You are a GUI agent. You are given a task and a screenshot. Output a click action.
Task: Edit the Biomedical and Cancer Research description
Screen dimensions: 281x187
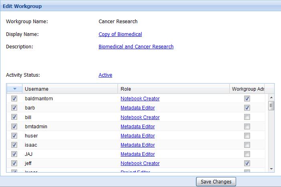[x=136, y=47]
